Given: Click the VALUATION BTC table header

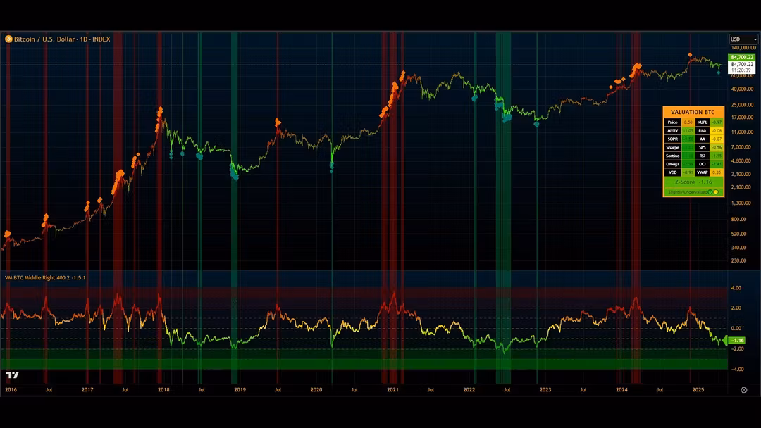Looking at the screenshot, I should pyautogui.click(x=693, y=113).
